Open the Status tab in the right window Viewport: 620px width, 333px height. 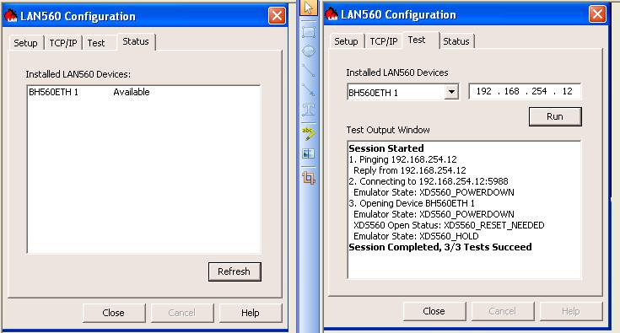(x=456, y=41)
